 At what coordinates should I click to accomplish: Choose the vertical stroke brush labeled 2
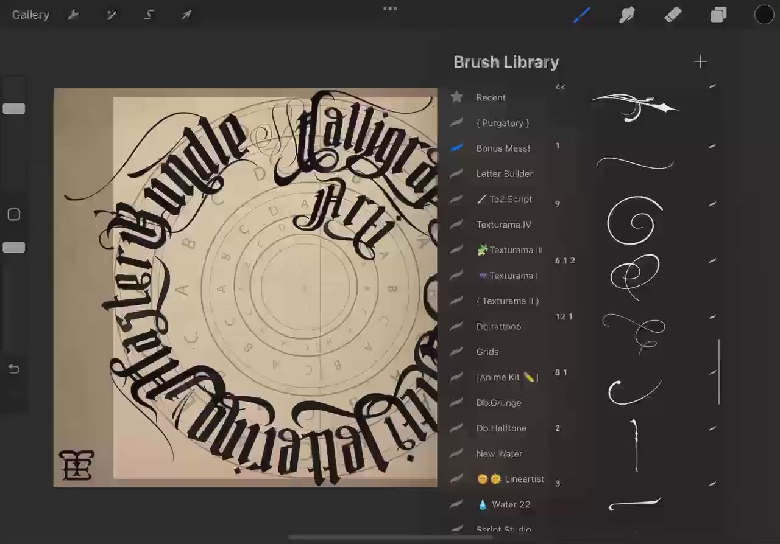click(x=636, y=445)
